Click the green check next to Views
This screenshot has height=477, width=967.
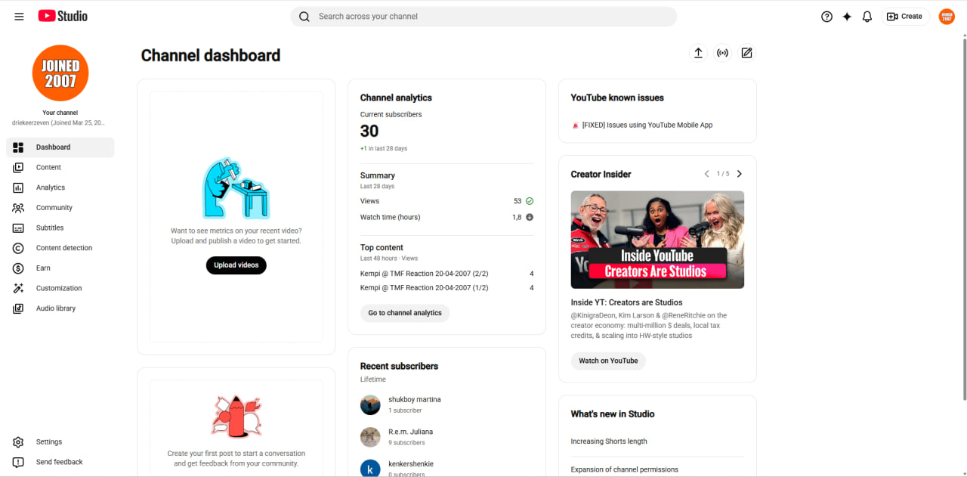click(530, 201)
